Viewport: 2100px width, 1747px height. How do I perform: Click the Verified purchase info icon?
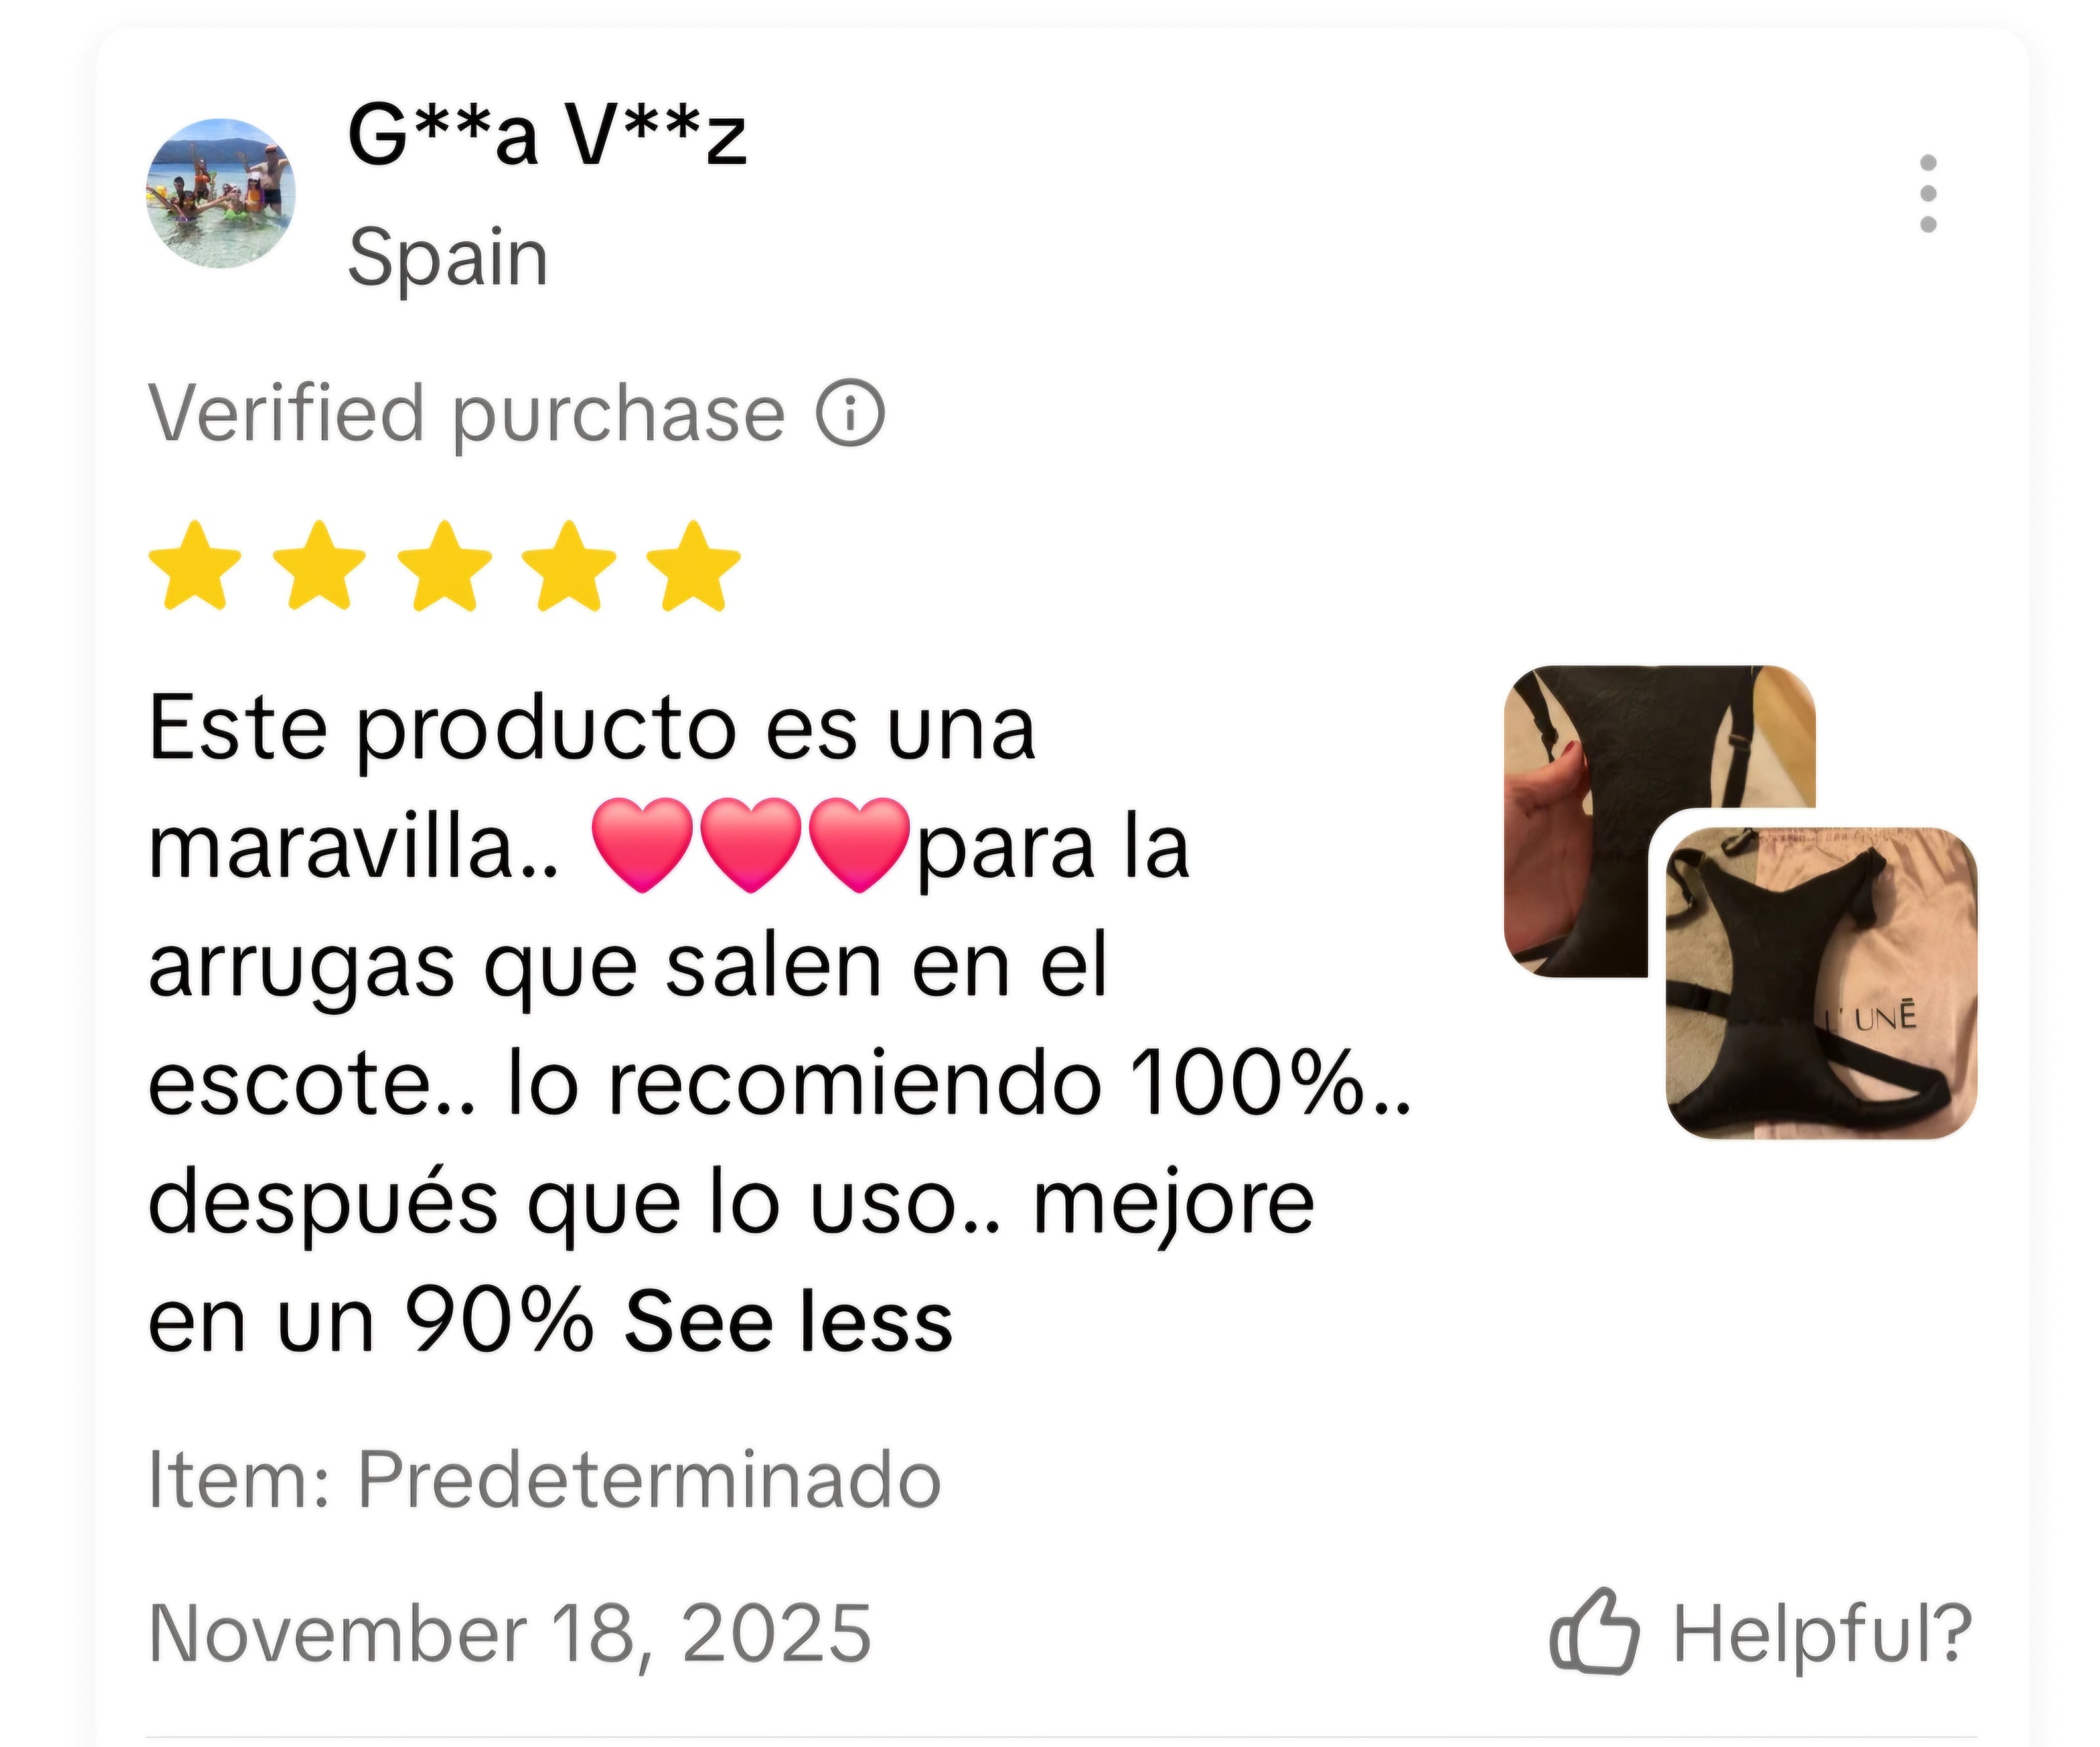850,413
